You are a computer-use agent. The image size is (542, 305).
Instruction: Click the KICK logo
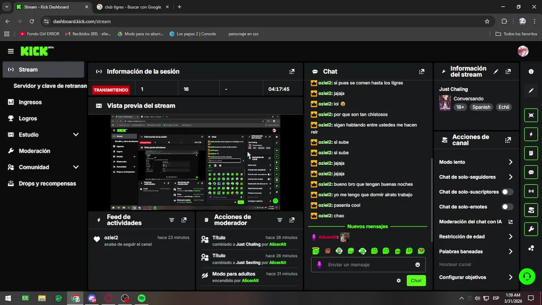(37, 51)
